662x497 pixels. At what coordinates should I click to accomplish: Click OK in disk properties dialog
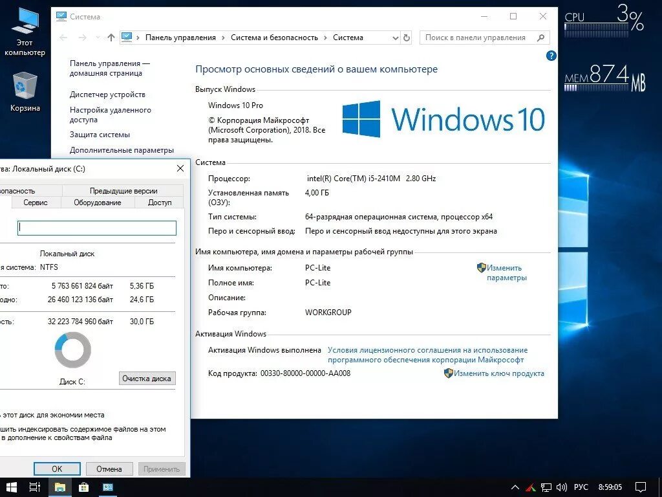[x=57, y=469]
